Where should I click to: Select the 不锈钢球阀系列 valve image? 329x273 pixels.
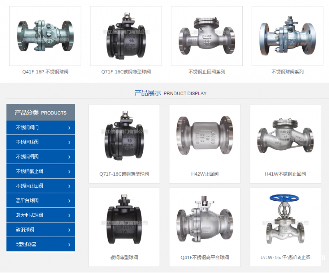click(287, 36)
